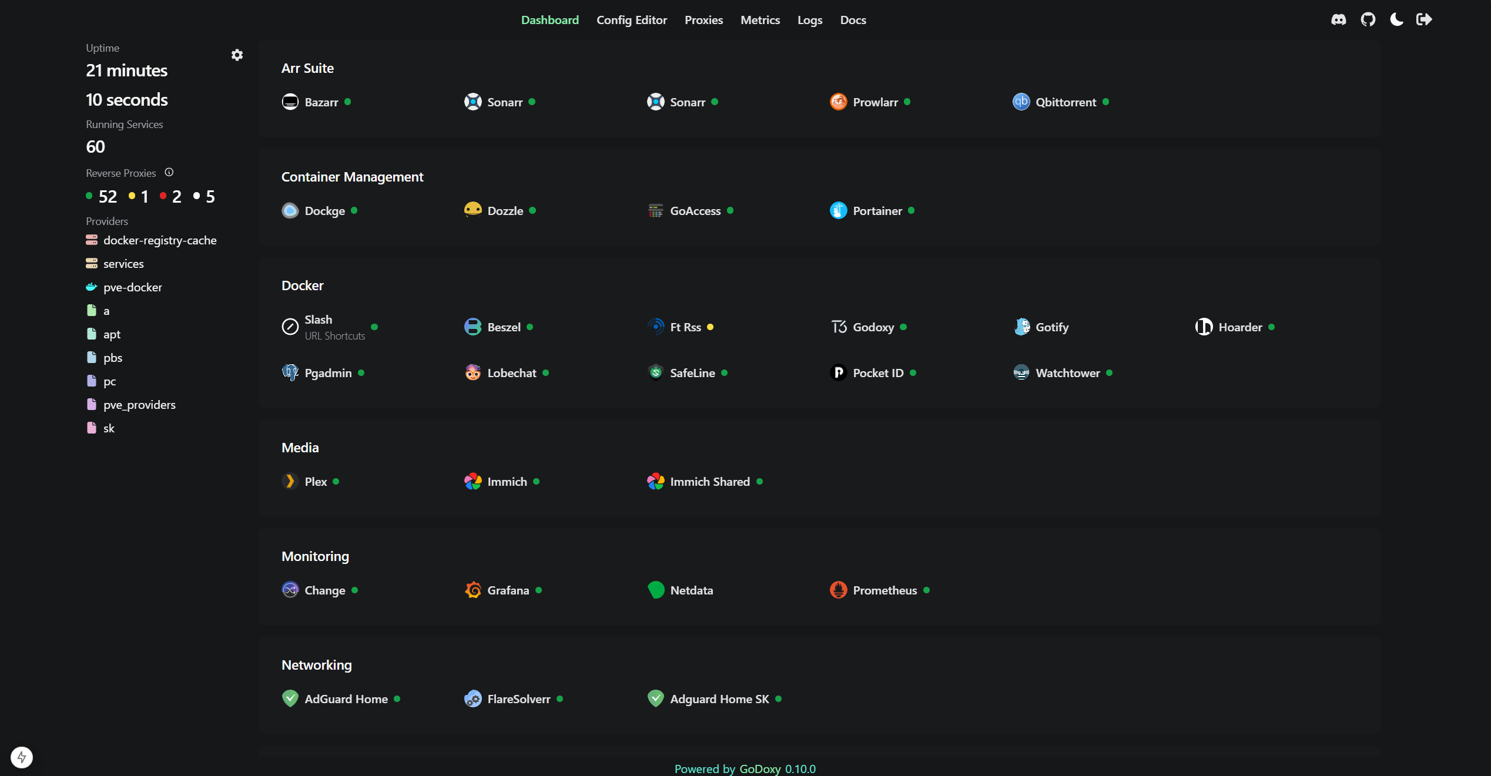Click the GoDoxy footer link
1491x776 pixels.
click(x=760, y=768)
